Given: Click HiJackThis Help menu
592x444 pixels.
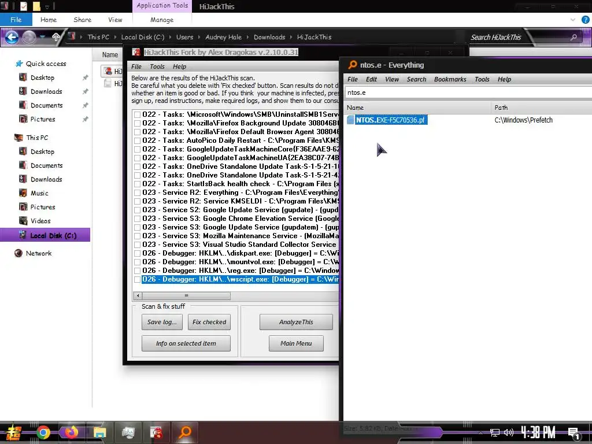Looking at the screenshot, I should click(x=179, y=66).
